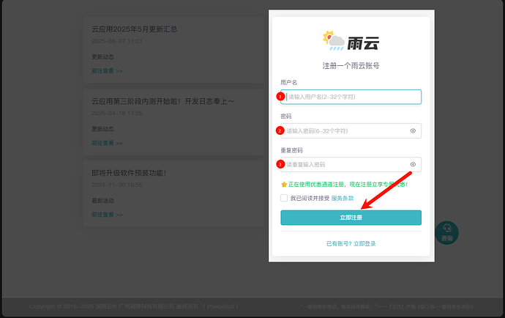Focus the 重复密码 repeat password field

tap(351, 164)
